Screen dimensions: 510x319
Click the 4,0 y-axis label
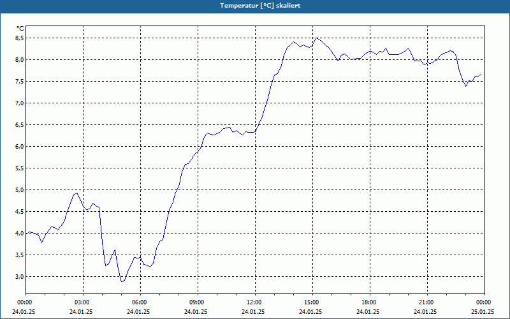click(x=20, y=234)
